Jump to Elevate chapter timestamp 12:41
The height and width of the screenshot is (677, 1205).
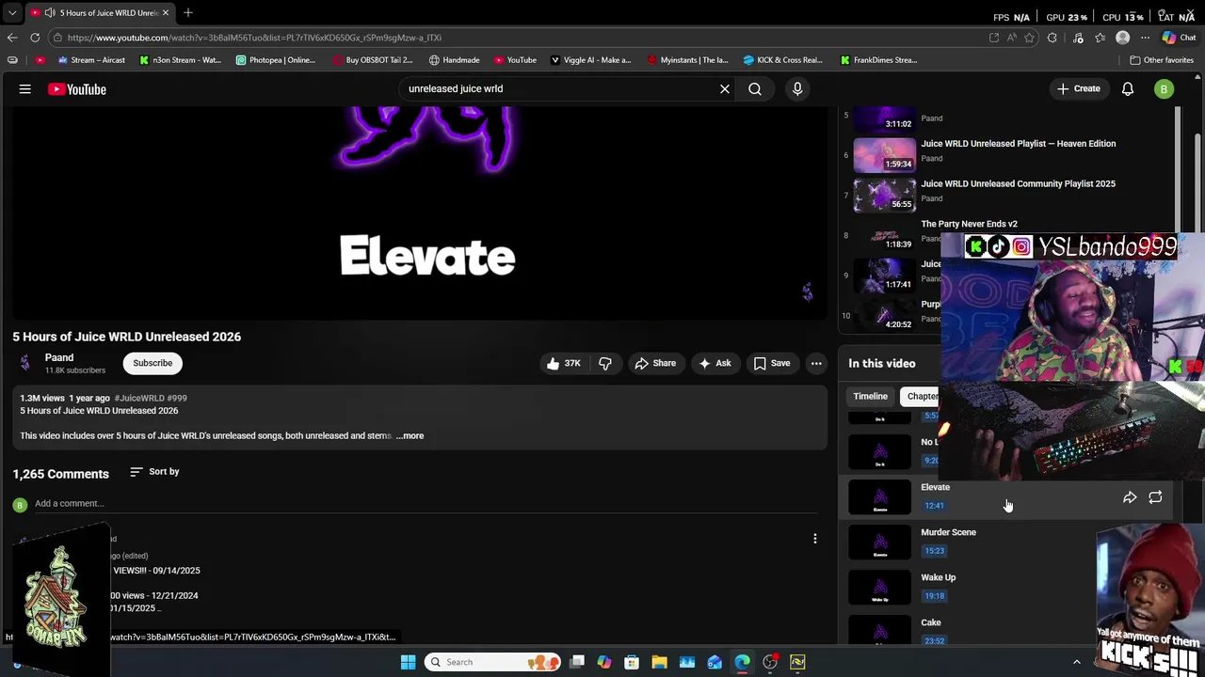tap(934, 506)
